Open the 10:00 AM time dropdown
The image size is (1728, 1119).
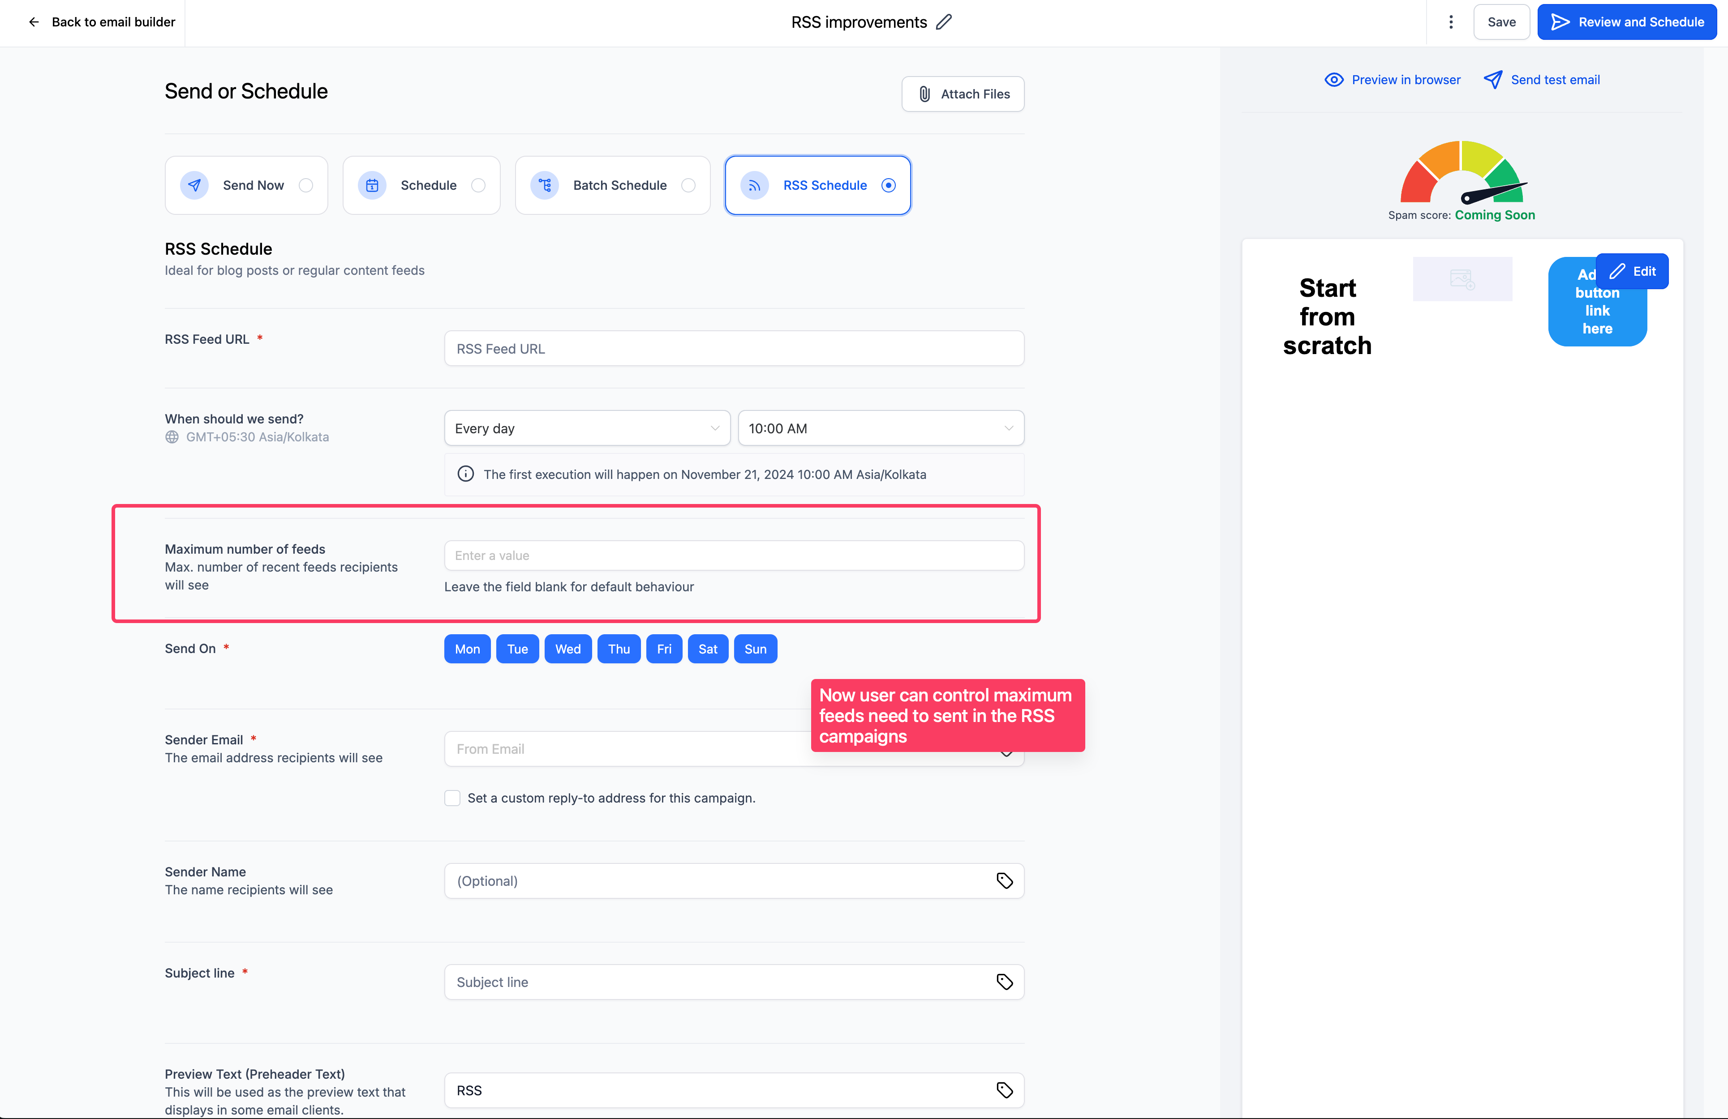(x=881, y=428)
